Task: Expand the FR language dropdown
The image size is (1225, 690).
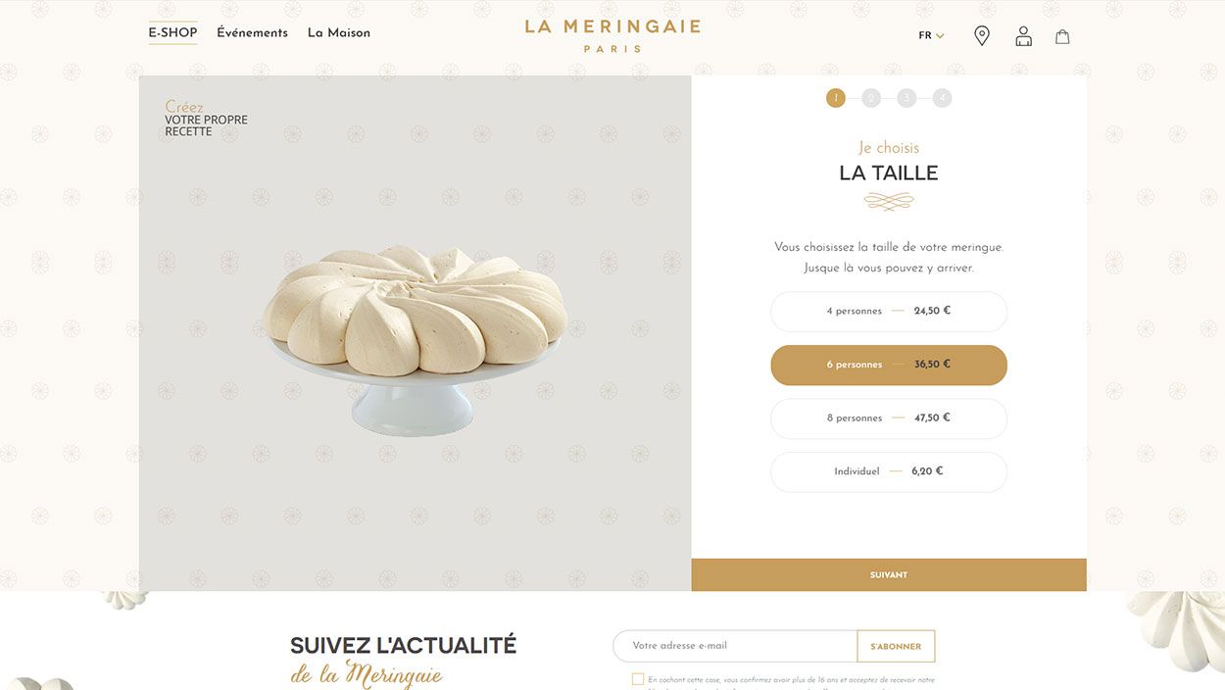Action: tap(931, 35)
